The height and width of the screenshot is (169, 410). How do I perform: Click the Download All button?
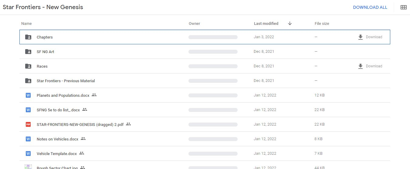[370, 7]
